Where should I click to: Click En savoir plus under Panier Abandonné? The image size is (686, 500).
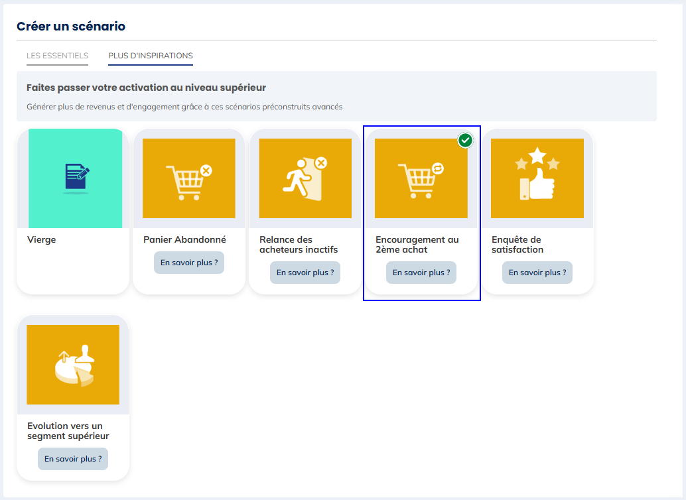(189, 263)
